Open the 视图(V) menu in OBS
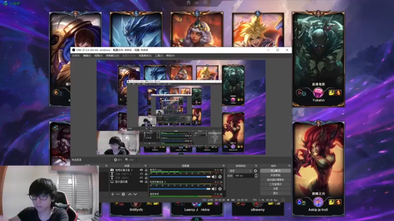The image size is (394, 221). 98,55
